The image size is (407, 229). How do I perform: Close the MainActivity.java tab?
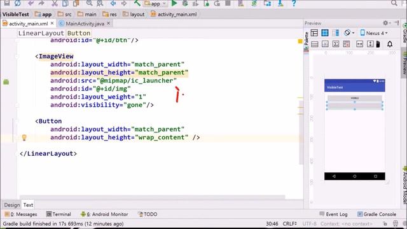coord(109,24)
